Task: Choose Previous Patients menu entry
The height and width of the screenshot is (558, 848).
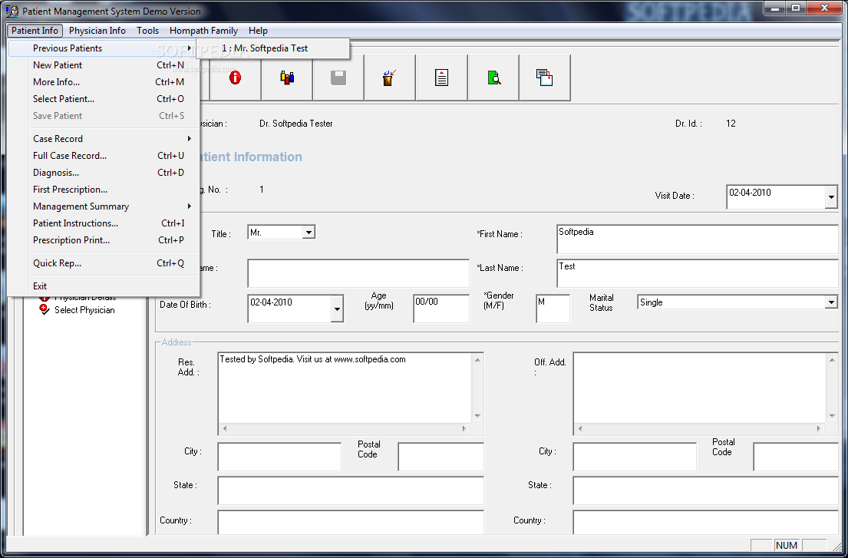Action: [104, 48]
